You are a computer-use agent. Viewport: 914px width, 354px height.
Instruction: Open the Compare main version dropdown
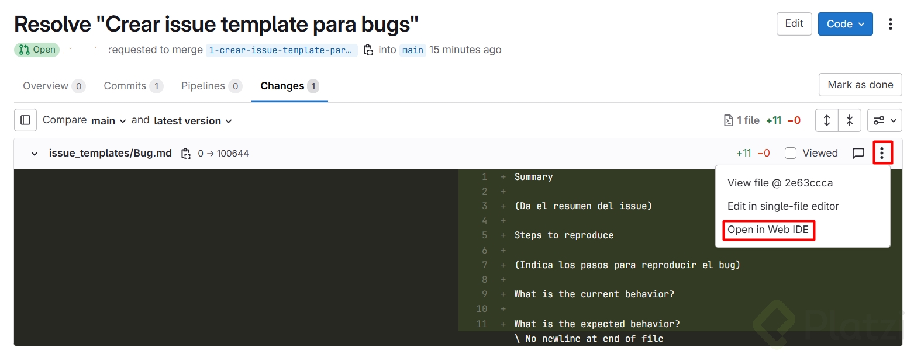(109, 120)
